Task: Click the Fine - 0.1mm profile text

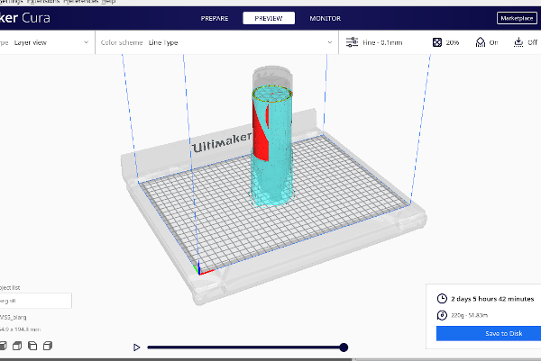Action: tap(382, 42)
